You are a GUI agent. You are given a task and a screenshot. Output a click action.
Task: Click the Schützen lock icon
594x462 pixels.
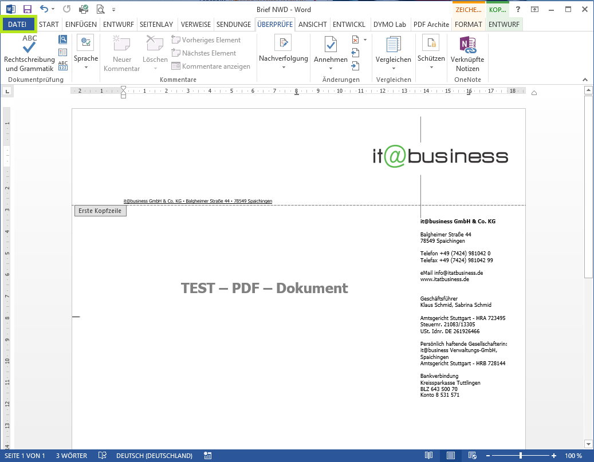(x=431, y=42)
